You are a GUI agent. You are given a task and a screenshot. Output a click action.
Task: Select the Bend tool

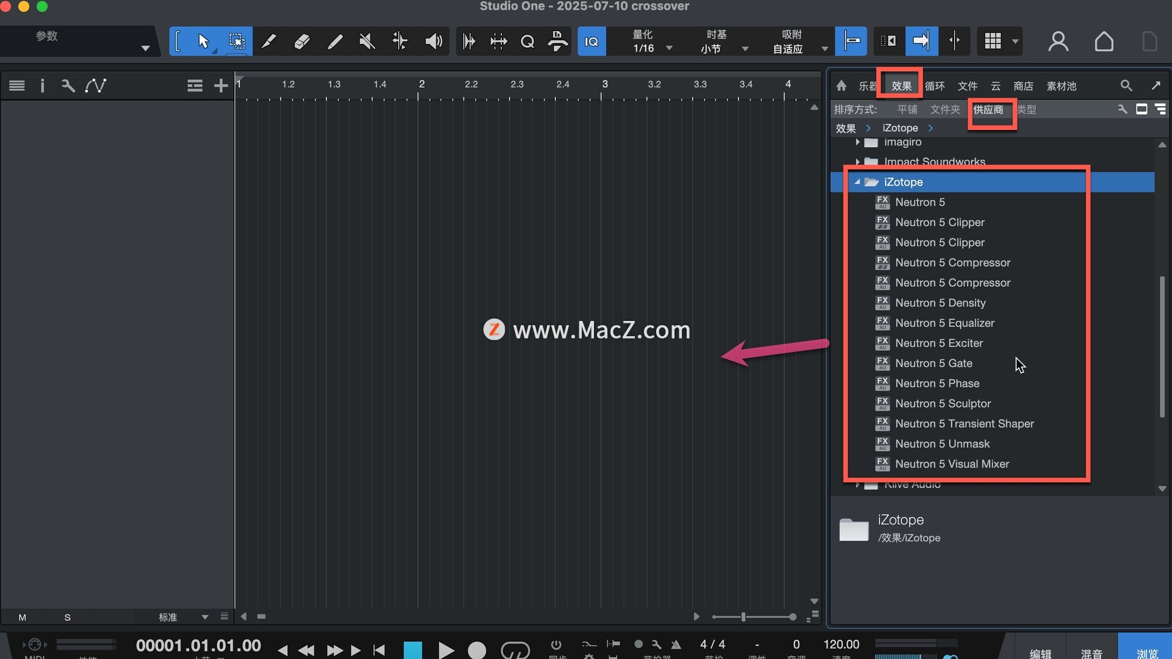[x=400, y=41]
